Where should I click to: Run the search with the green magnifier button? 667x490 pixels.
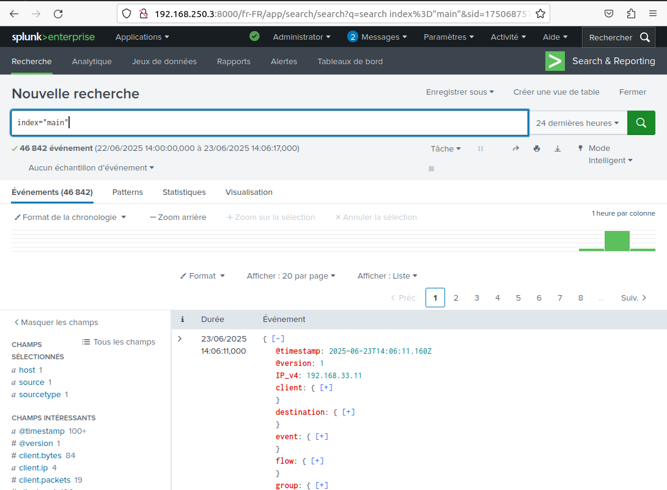641,123
